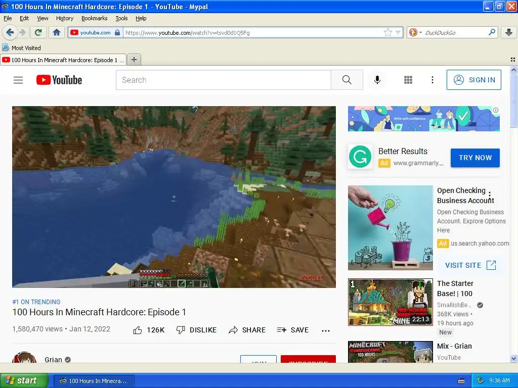The image size is (518, 388).
Task: Open the browser downloads arrow icon
Action: click(509, 32)
